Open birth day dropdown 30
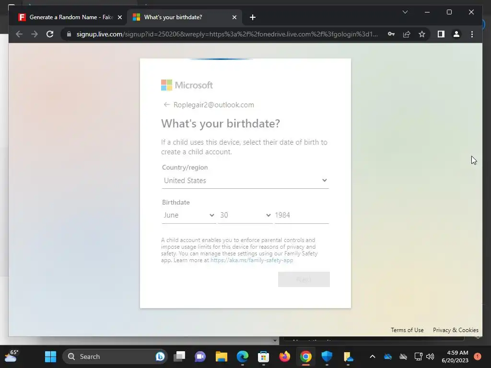491x368 pixels. pyautogui.click(x=245, y=215)
